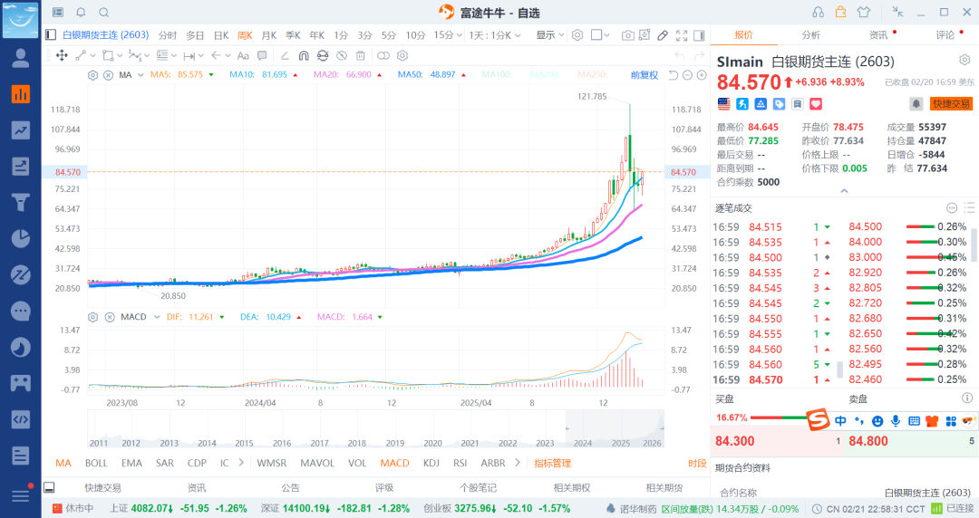Toggle the 前复权 adjustment option
This screenshot has width=979, height=518.
645,75
